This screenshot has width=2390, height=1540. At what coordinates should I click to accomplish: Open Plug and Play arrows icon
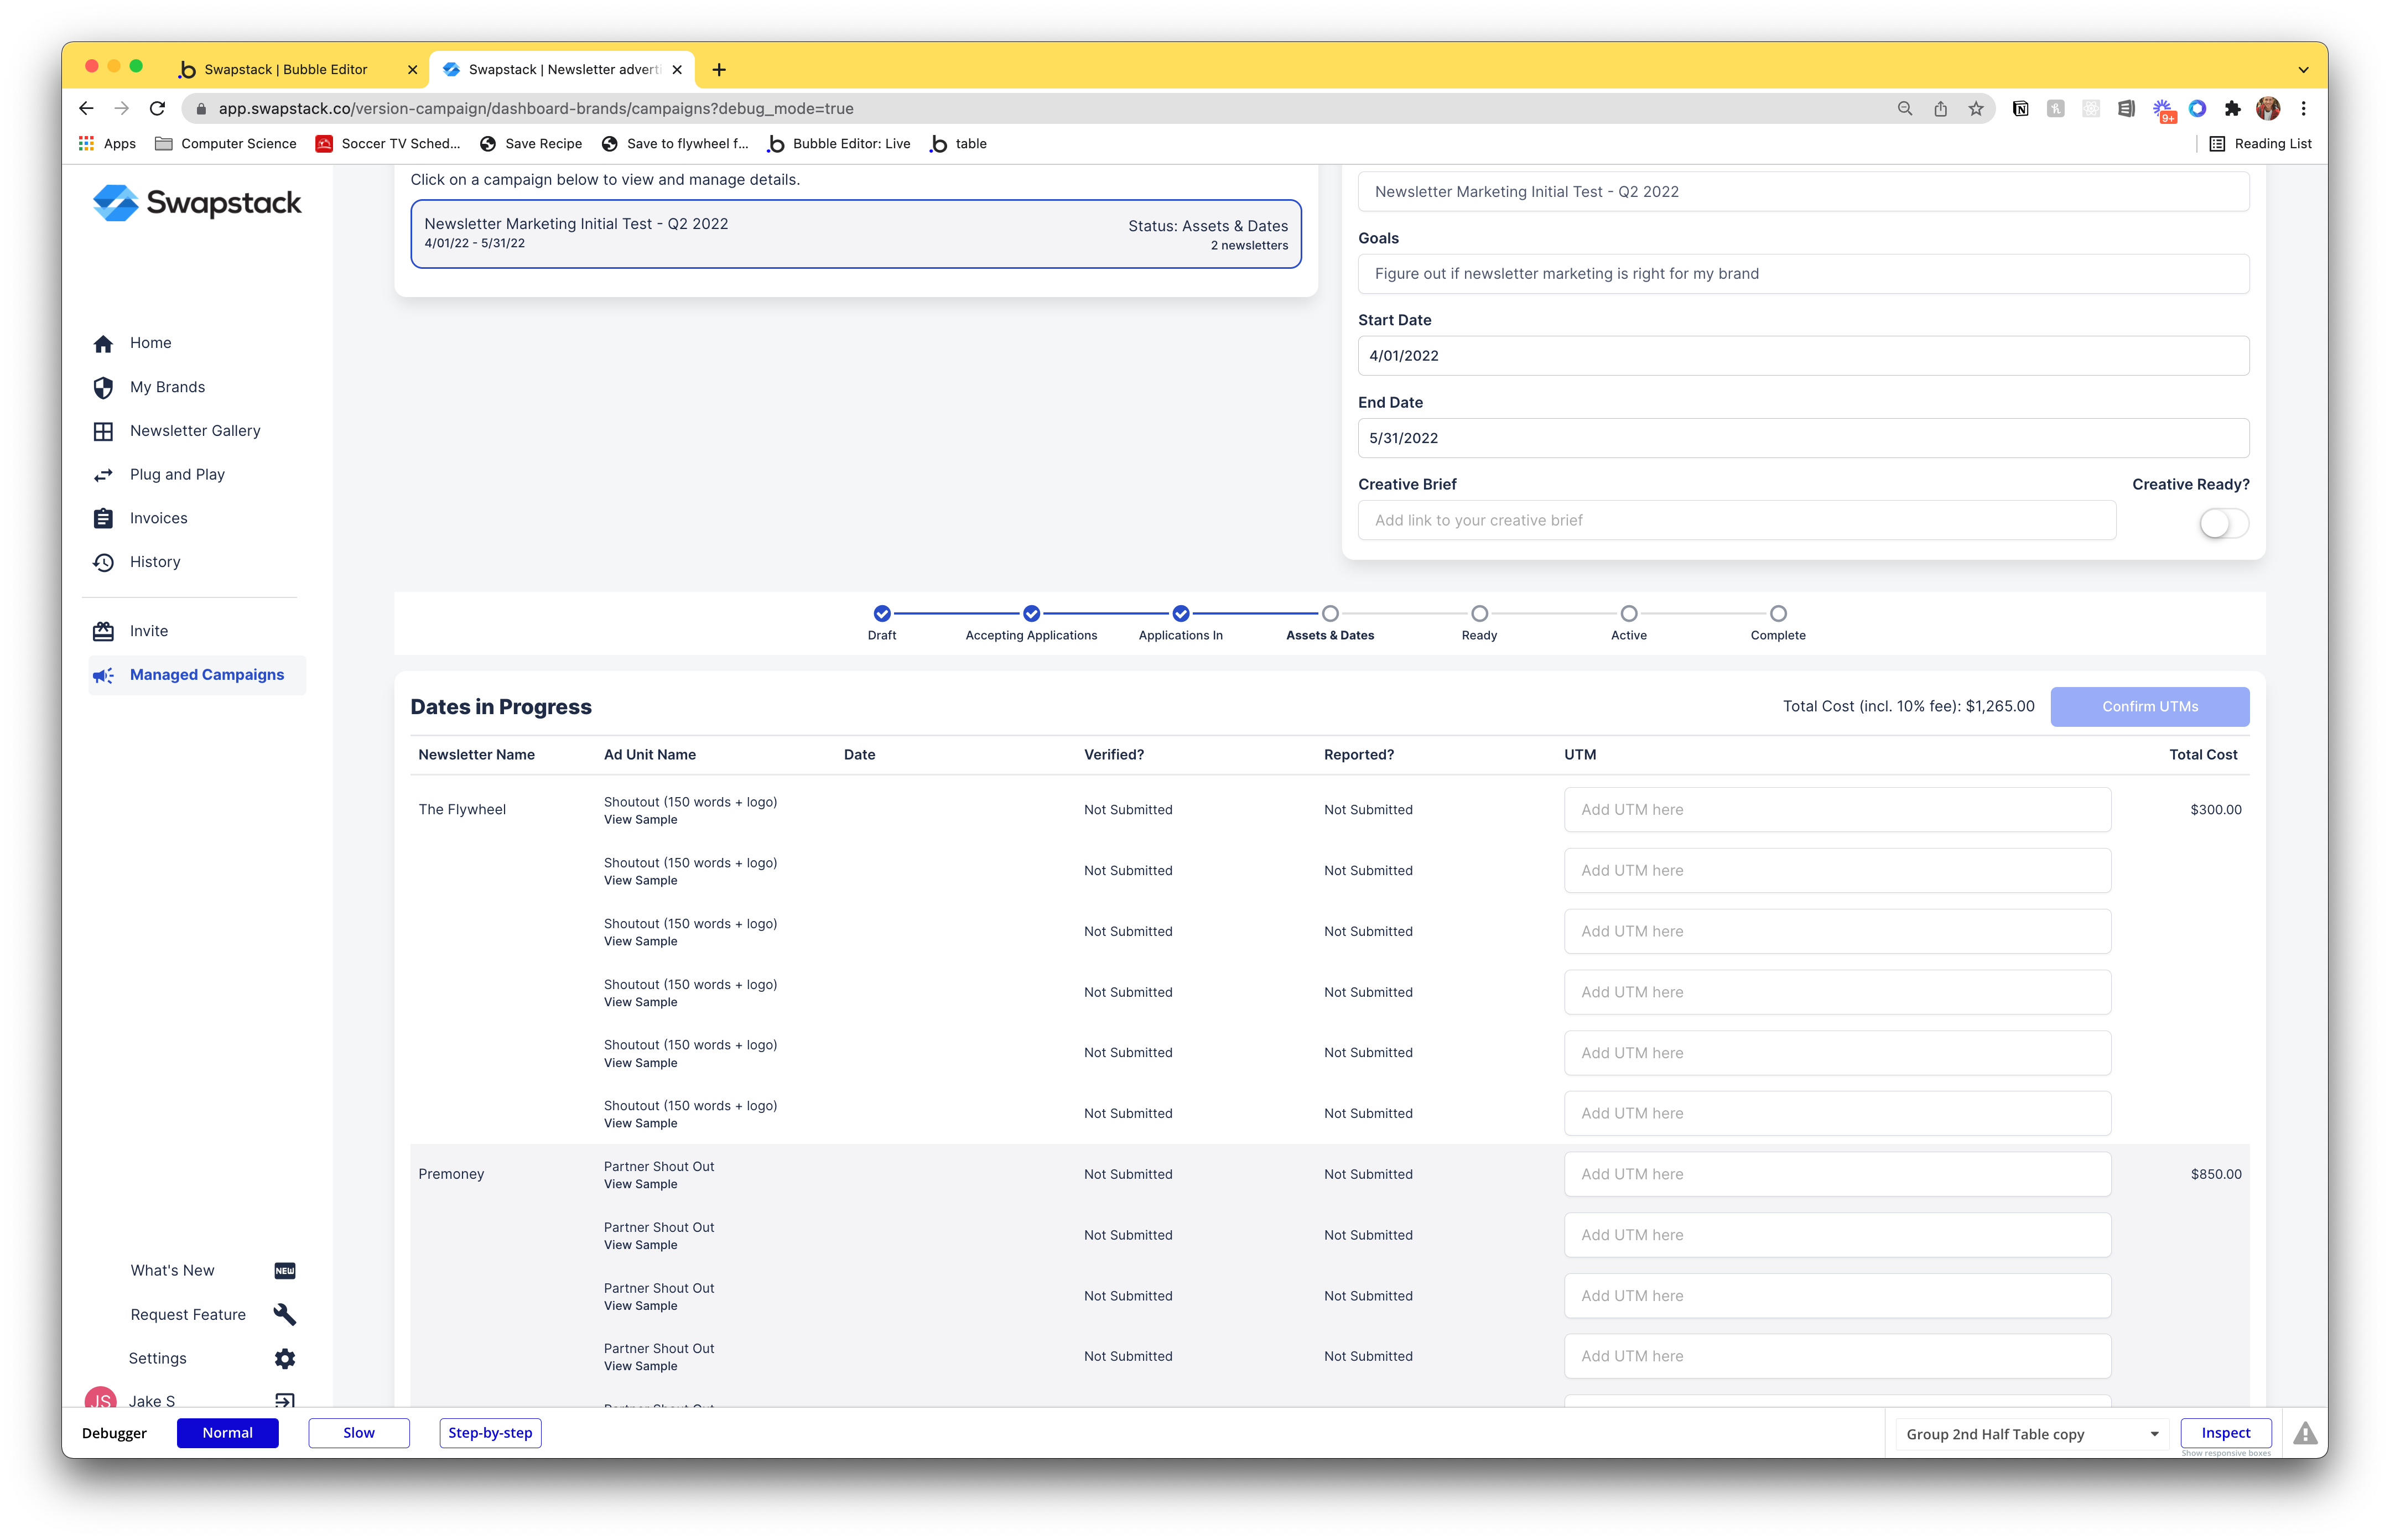tap(103, 475)
